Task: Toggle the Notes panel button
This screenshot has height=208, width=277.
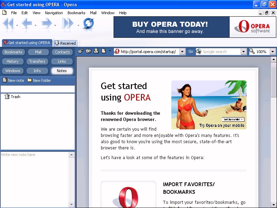Action: (x=62, y=71)
